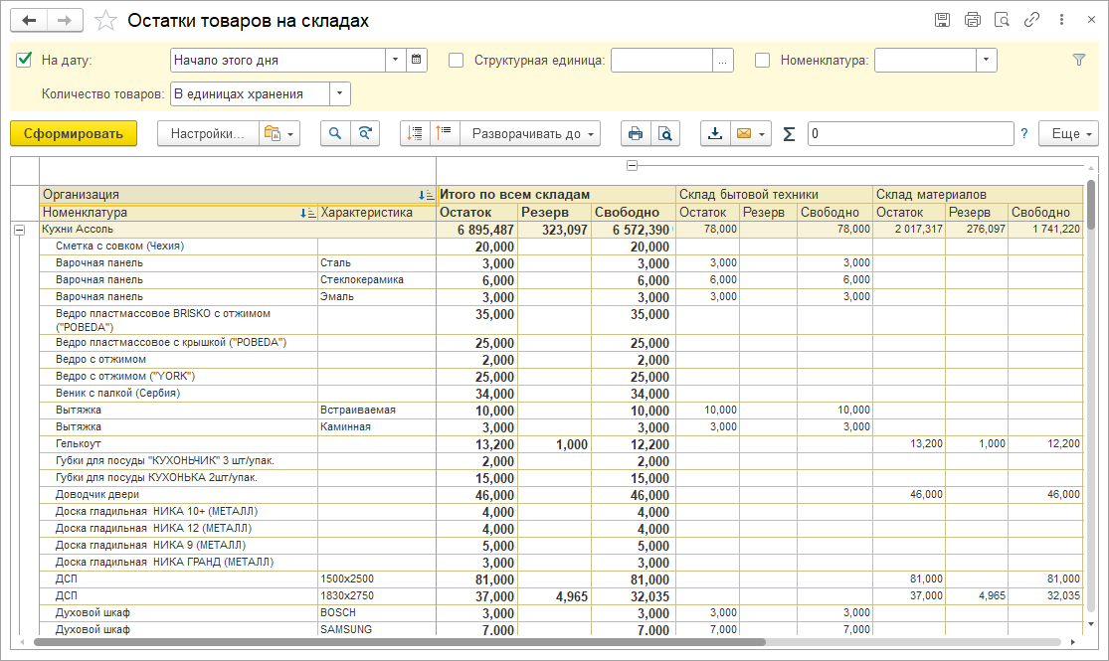
Task: Open the 'Количество товаров' dropdown
Action: point(339,94)
